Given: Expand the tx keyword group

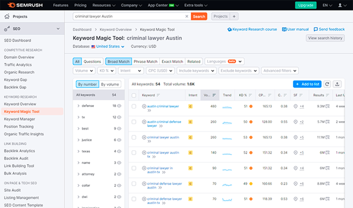Looking at the screenshot, I should (78, 117).
